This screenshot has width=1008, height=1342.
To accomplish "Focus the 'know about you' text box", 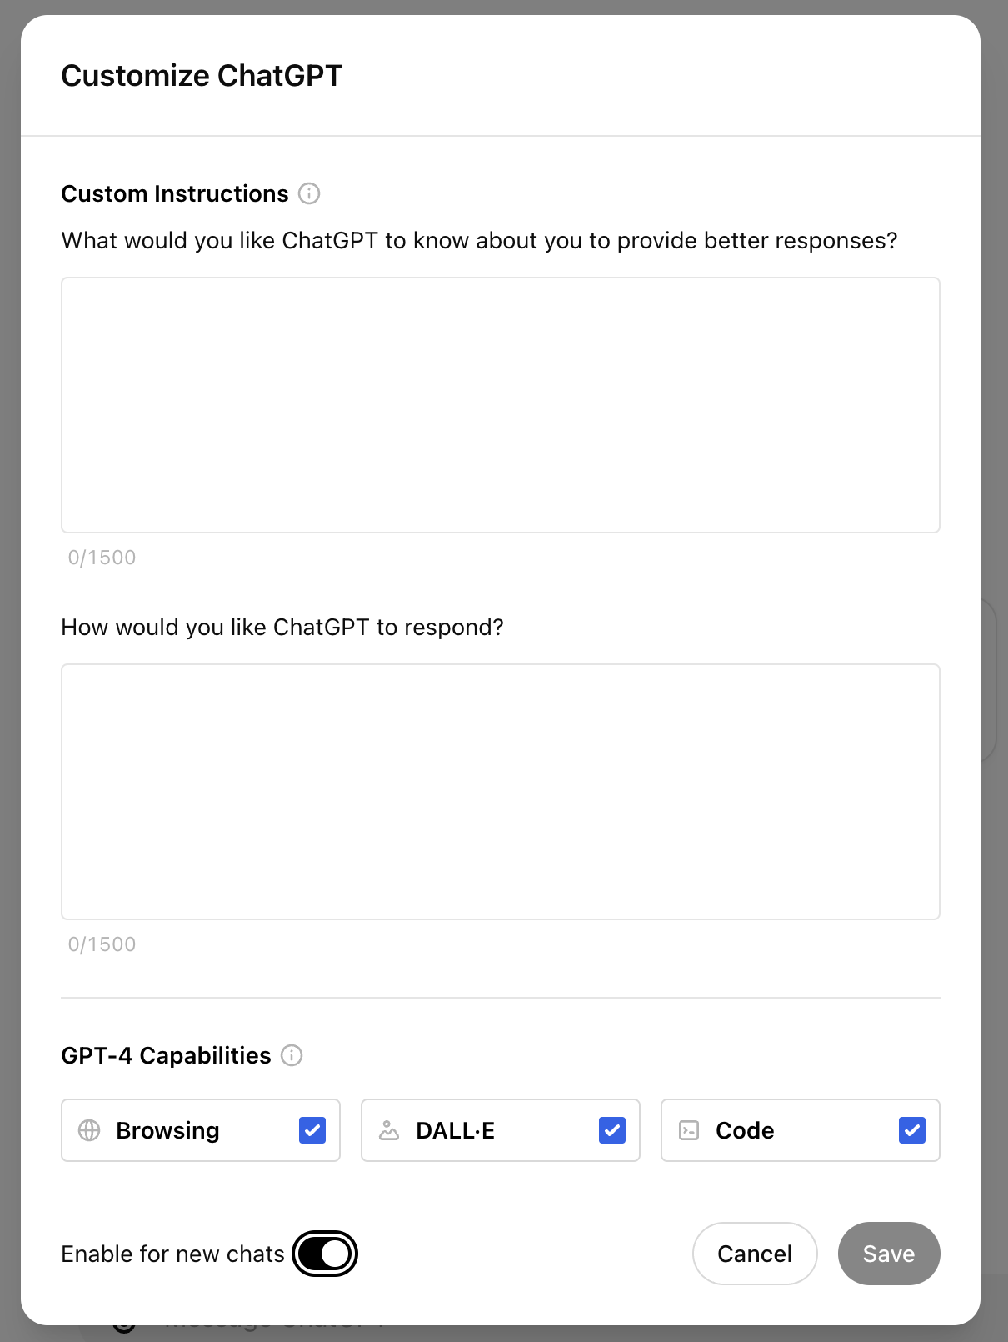I will [501, 405].
